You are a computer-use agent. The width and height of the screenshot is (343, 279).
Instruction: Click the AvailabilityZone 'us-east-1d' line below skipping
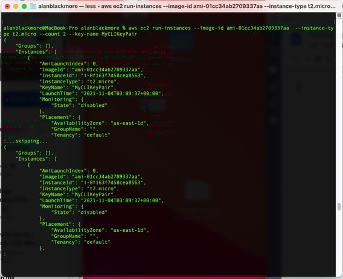point(100,230)
